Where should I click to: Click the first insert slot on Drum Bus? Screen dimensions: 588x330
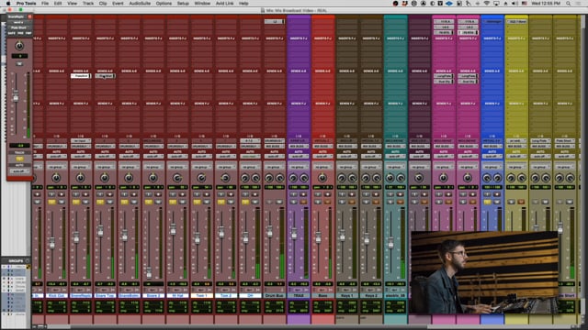tap(274, 22)
